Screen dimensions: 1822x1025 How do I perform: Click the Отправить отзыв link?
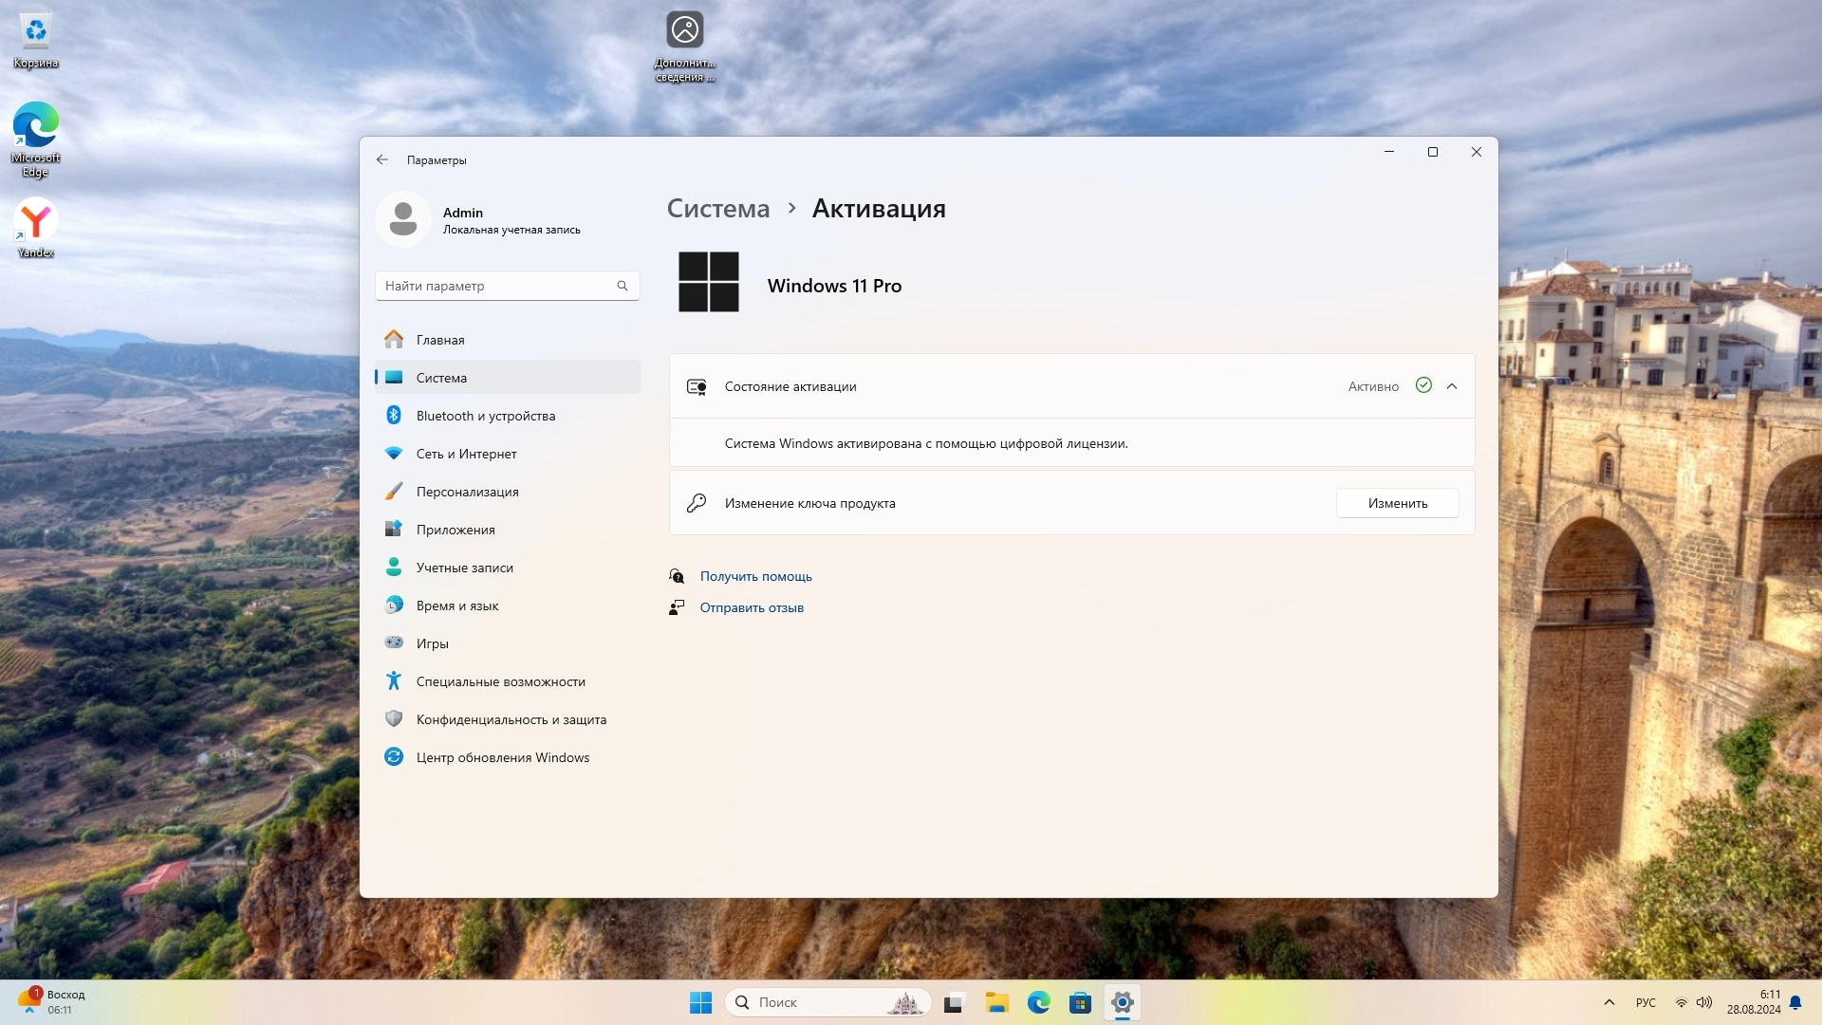[x=752, y=607]
